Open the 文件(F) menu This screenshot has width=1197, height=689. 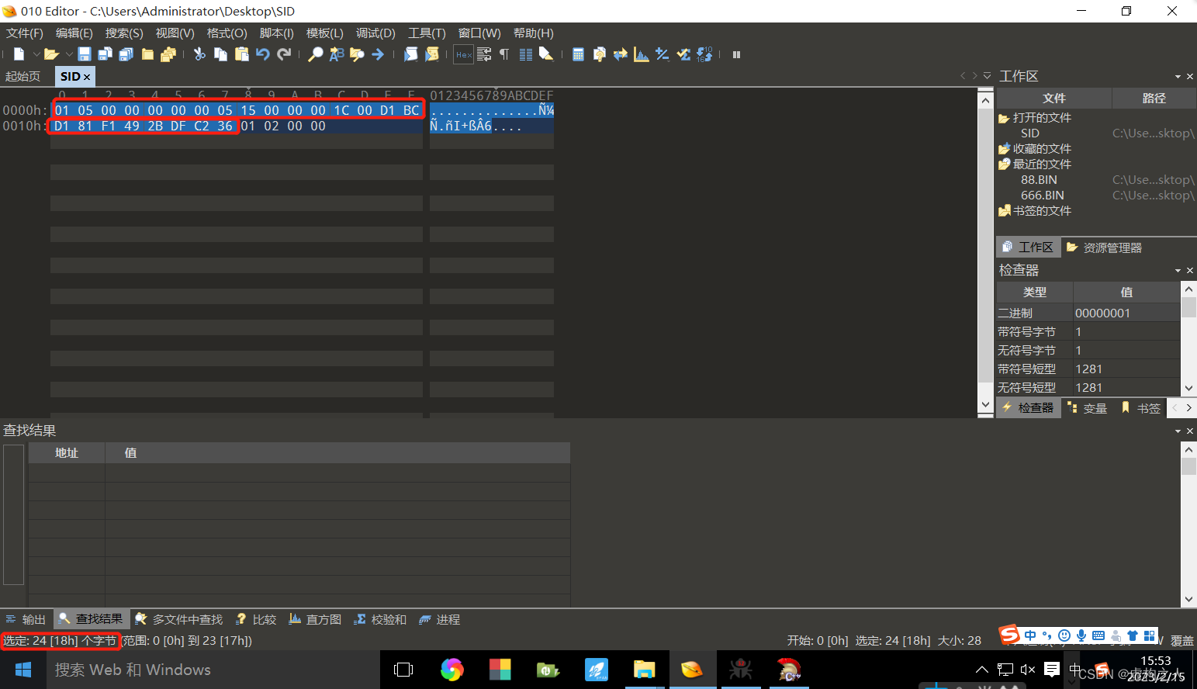[25, 33]
